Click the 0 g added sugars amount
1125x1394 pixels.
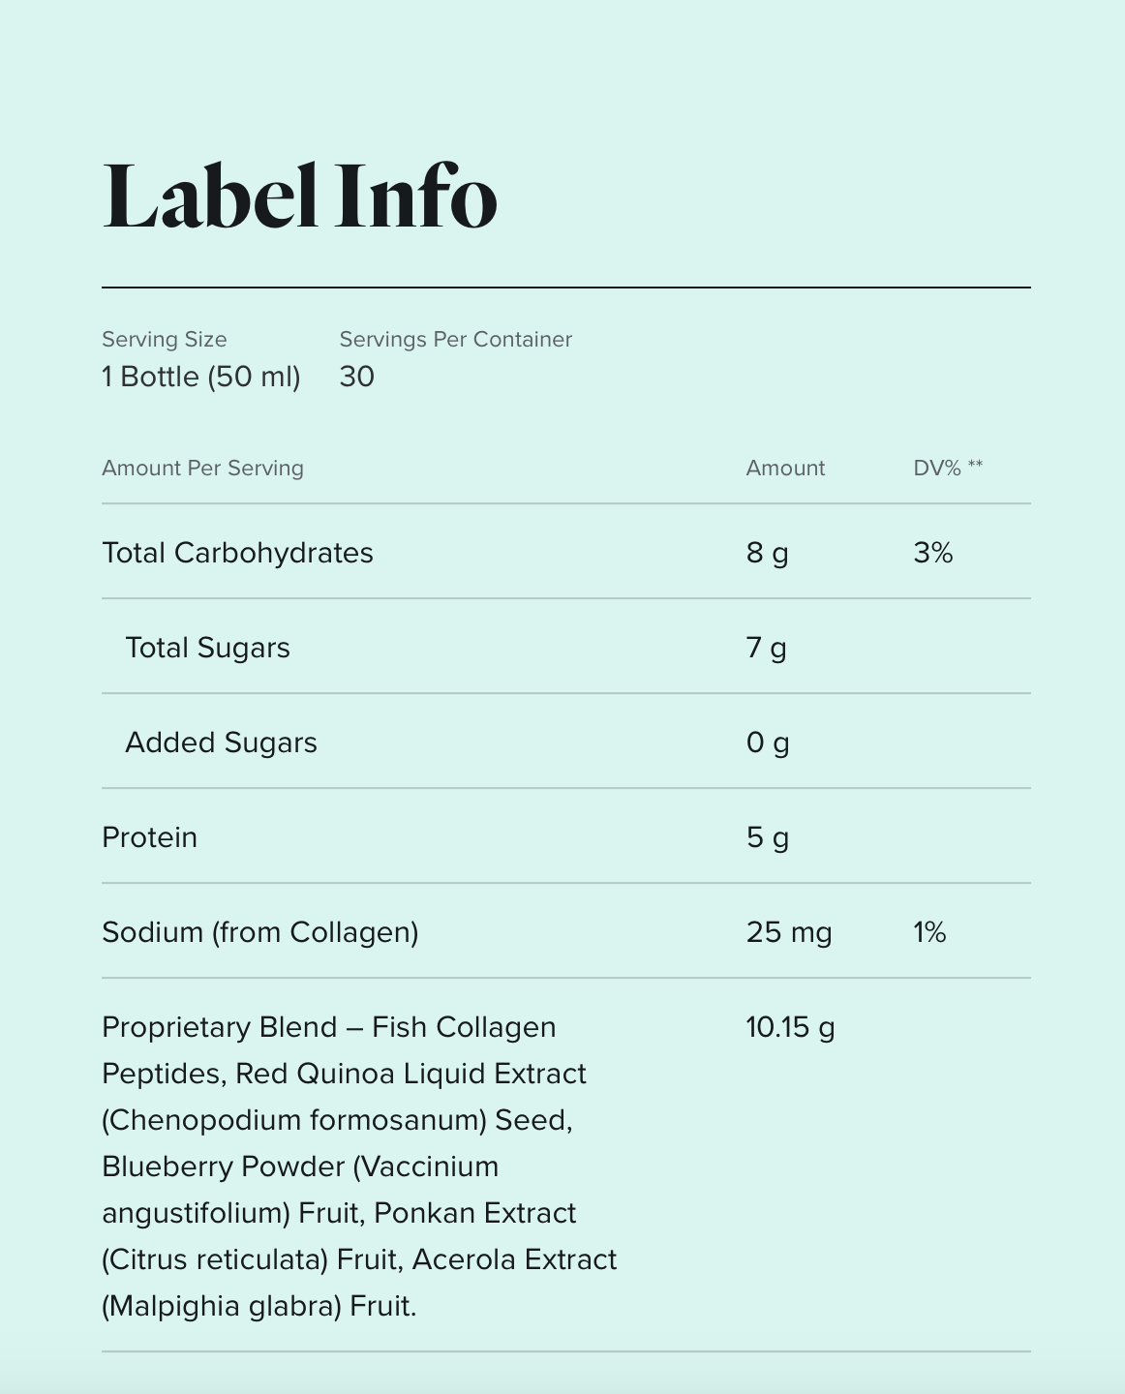768,742
